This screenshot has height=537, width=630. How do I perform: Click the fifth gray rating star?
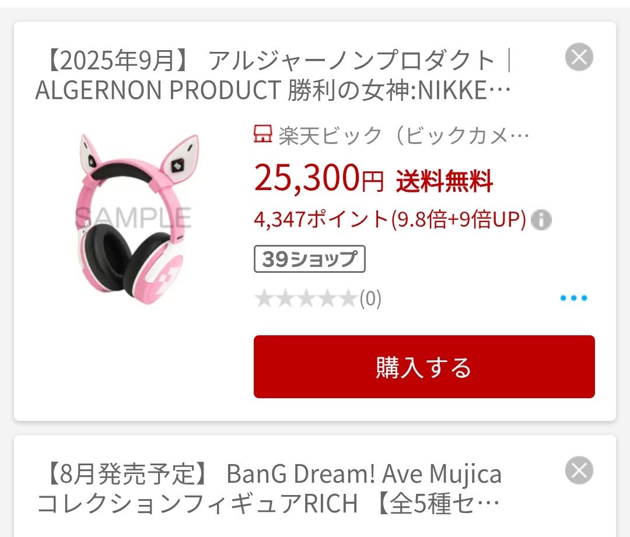tap(348, 299)
